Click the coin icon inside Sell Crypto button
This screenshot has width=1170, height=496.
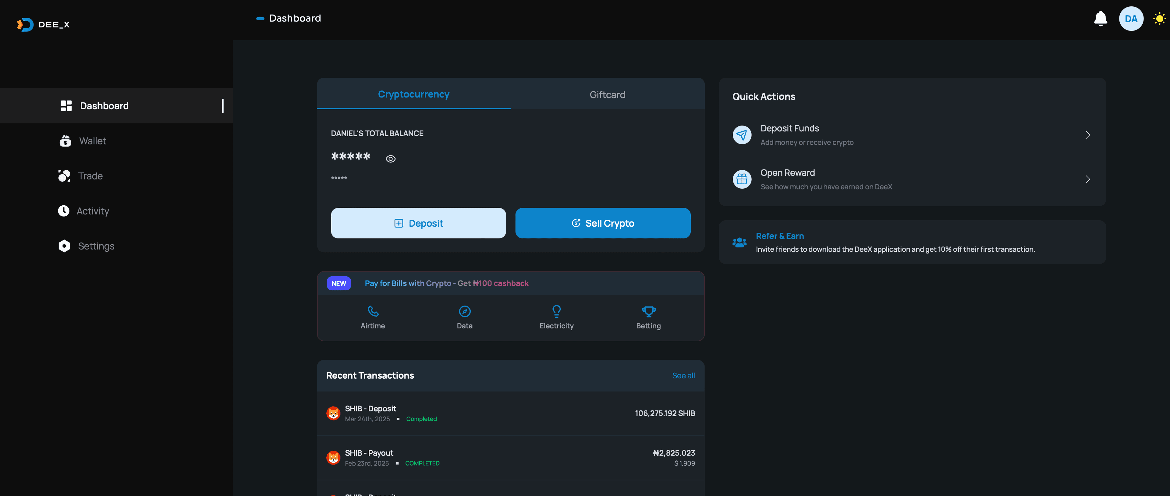(576, 223)
